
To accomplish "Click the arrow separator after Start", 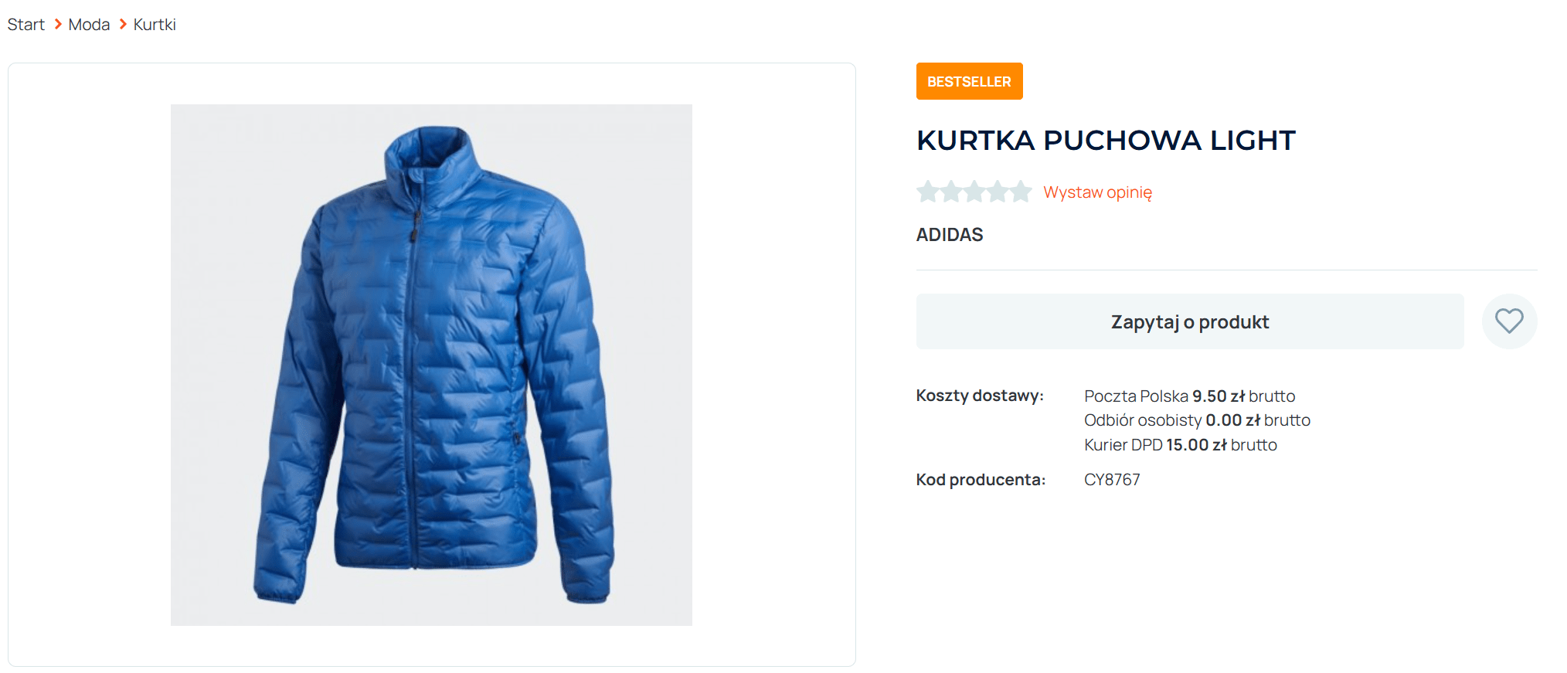I will (57, 25).
